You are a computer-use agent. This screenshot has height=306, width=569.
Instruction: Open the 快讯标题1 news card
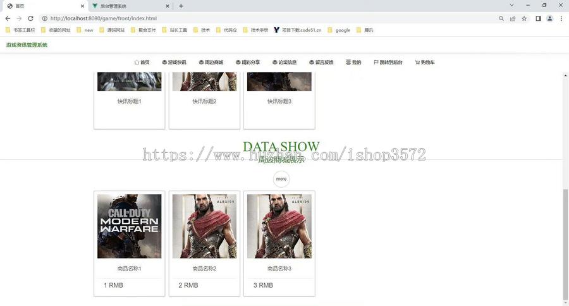(x=129, y=101)
